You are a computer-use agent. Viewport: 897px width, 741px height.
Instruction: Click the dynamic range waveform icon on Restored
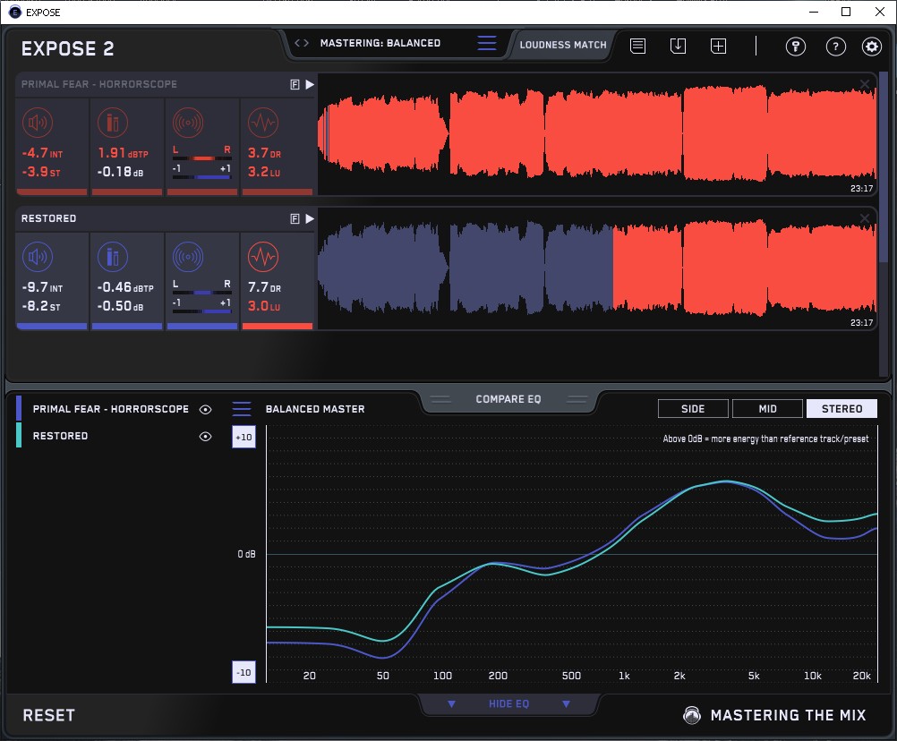[261, 257]
